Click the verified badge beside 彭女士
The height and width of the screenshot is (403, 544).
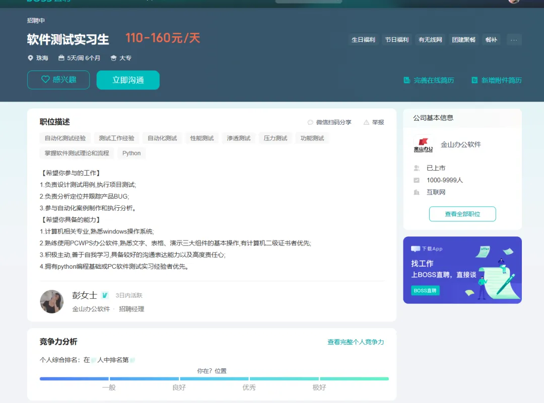coord(105,295)
